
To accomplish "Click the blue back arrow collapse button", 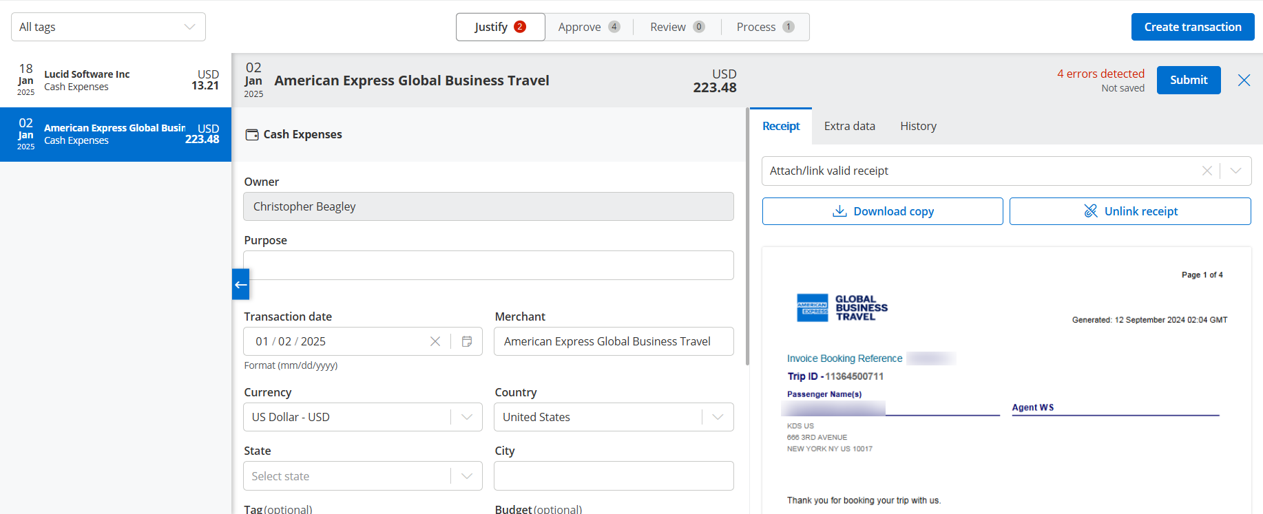I will tap(240, 284).
